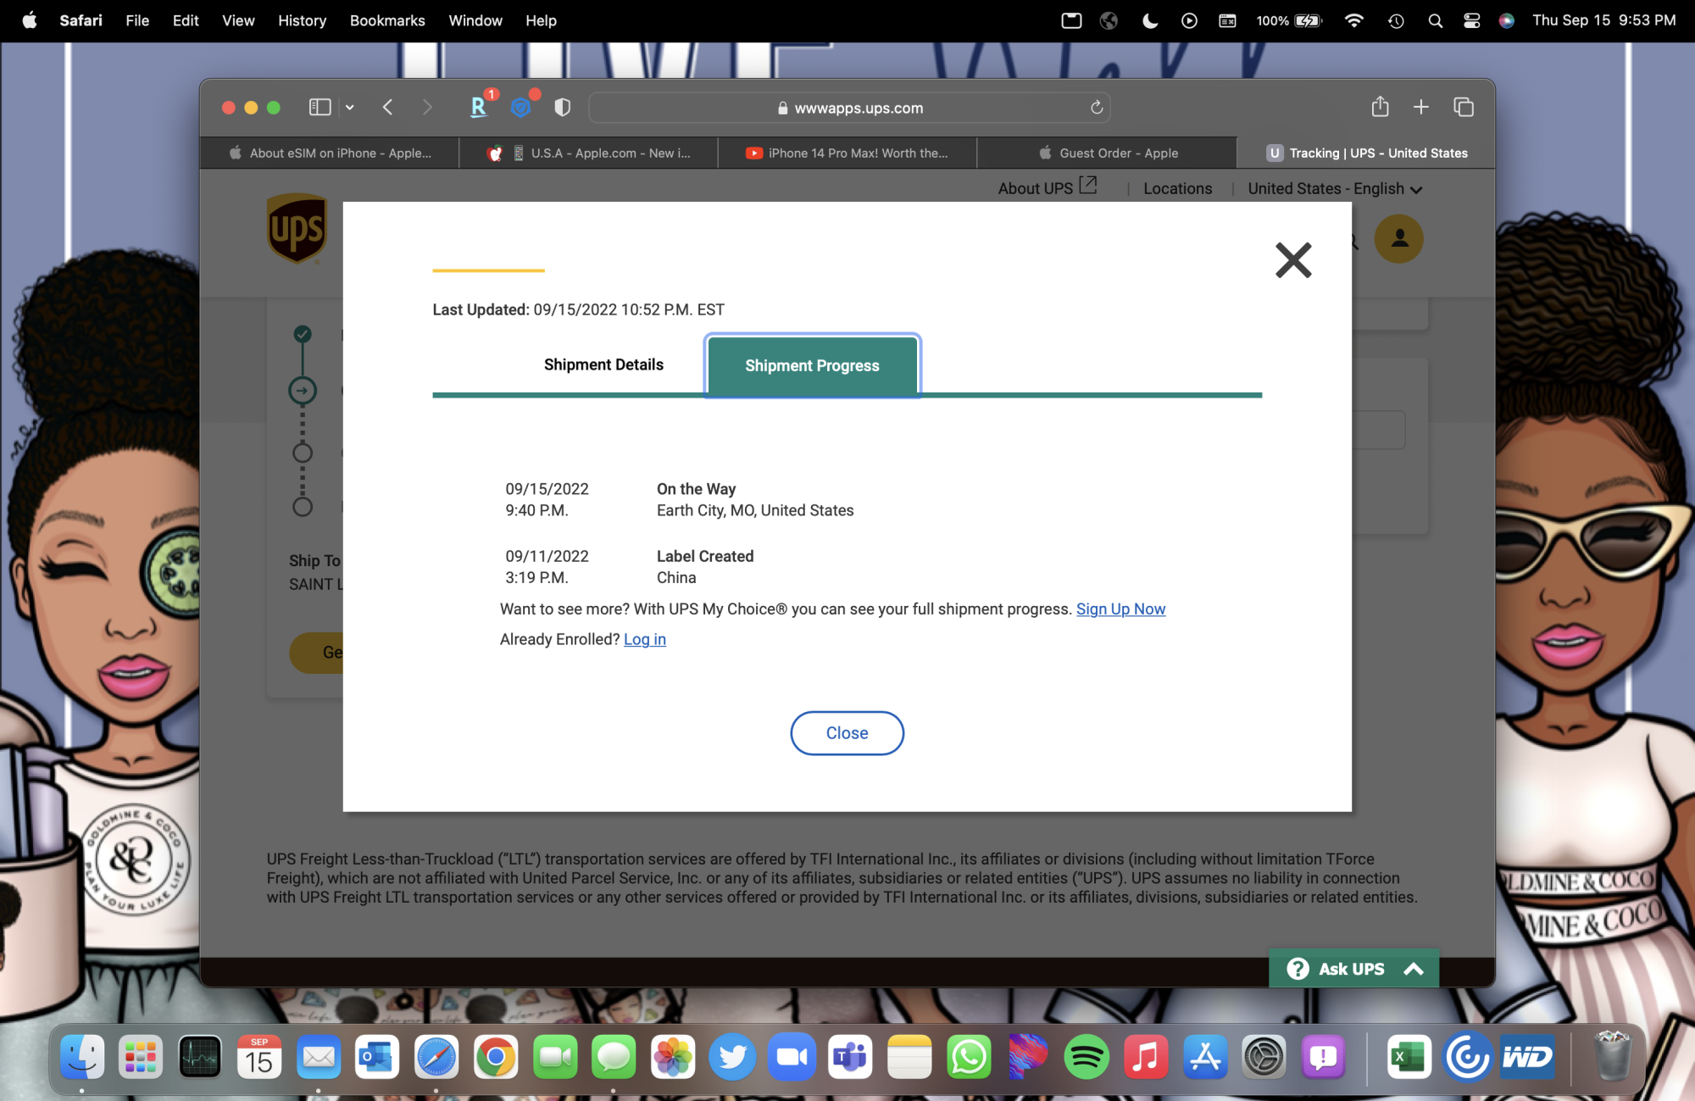Image resolution: width=1695 pixels, height=1101 pixels.
Task: Expand the Ask UPS chat panel
Action: pos(1353,968)
